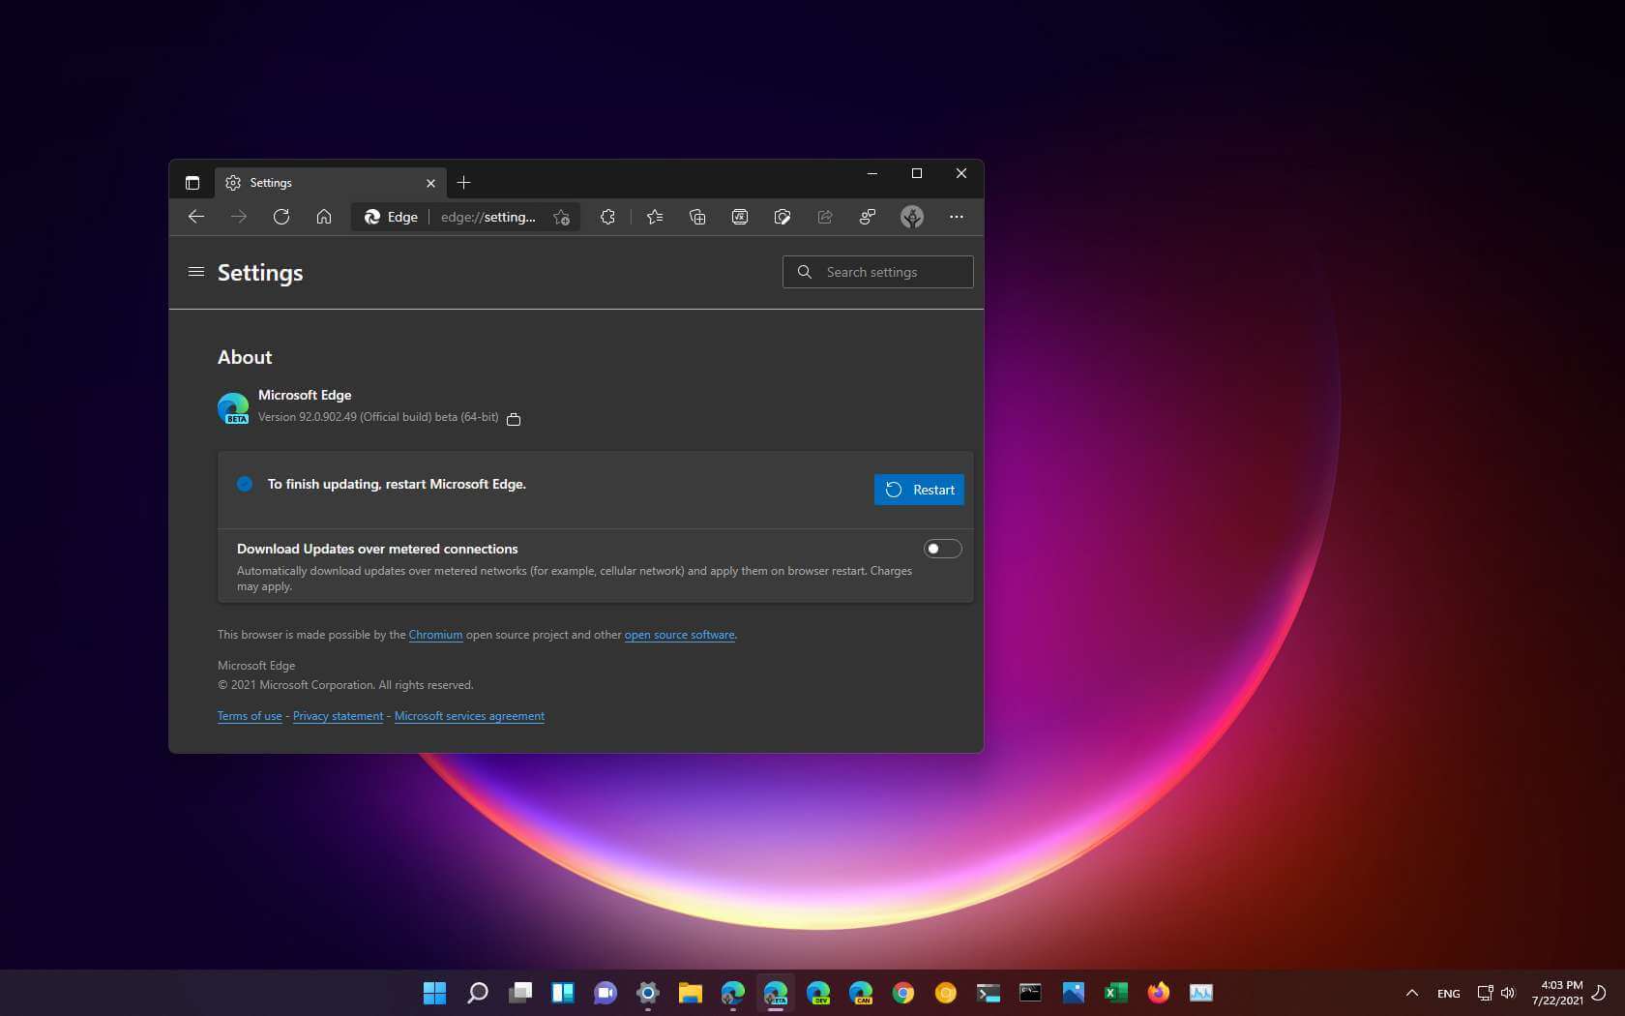Open the Chromium link
1625x1016 pixels.
(435, 635)
